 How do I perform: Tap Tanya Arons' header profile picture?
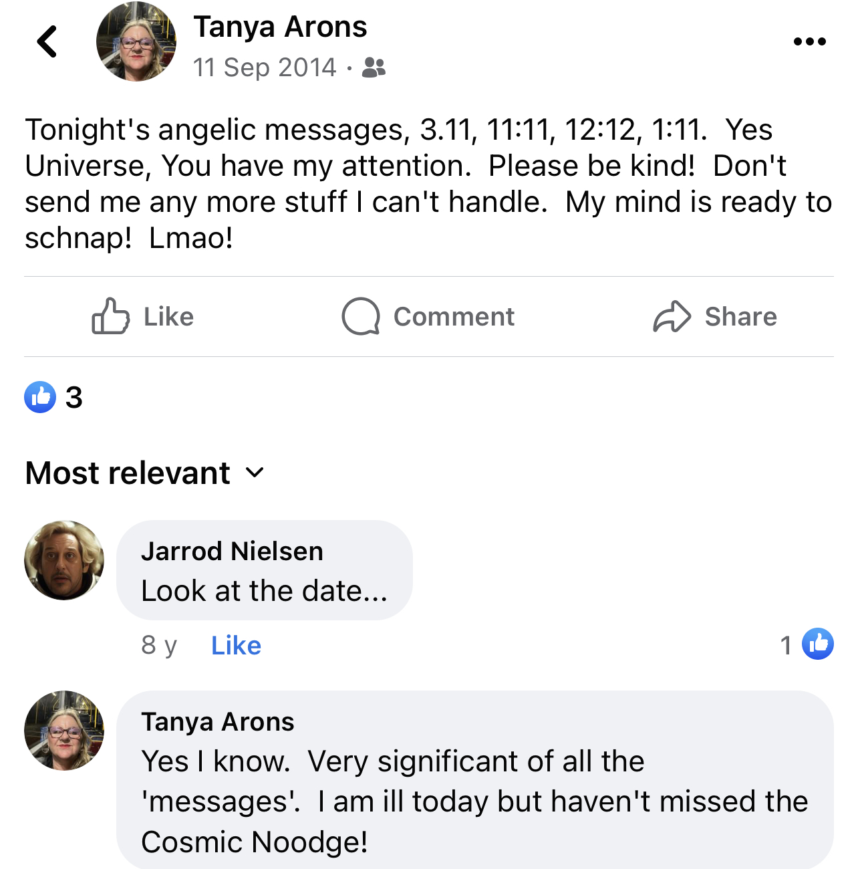pos(136,41)
